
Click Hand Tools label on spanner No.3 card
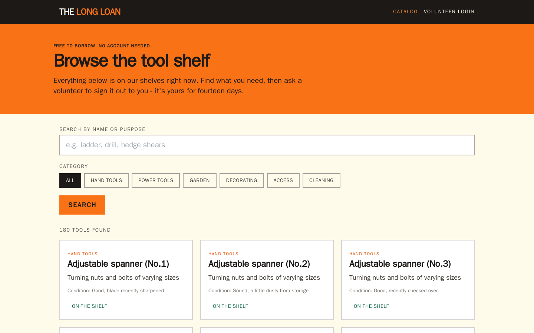(x=364, y=254)
